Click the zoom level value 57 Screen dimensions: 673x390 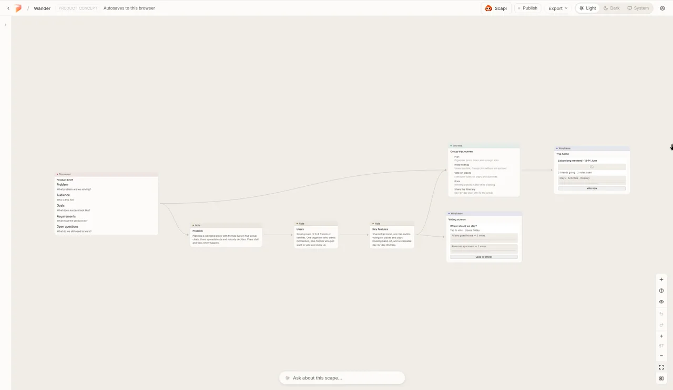661,346
